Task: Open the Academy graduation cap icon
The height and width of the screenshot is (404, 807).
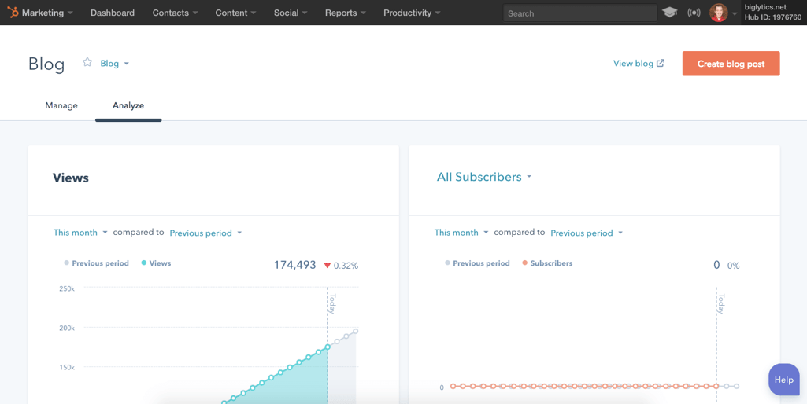Action: tap(669, 13)
